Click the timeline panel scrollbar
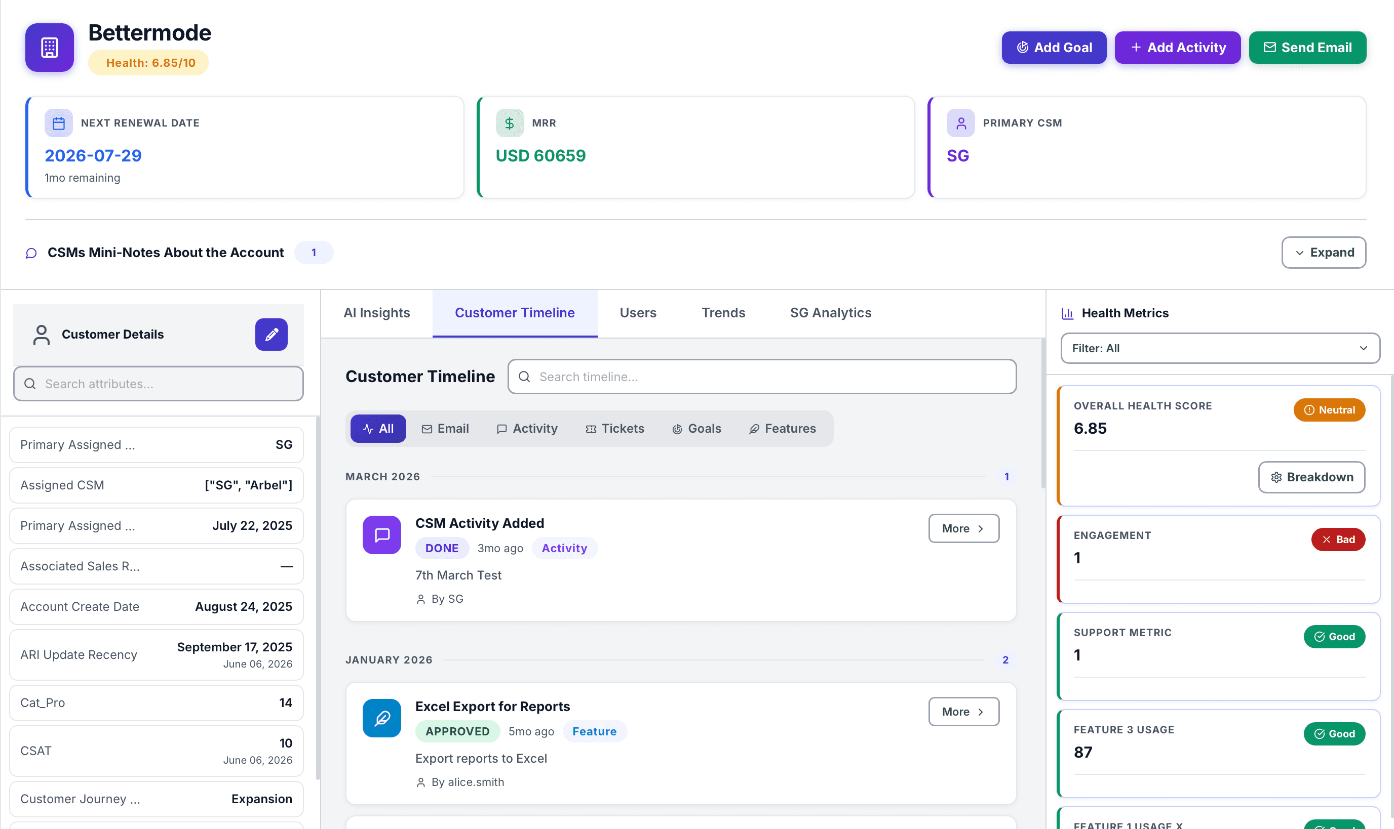Screen dimensions: 1394x829 click(1043, 413)
